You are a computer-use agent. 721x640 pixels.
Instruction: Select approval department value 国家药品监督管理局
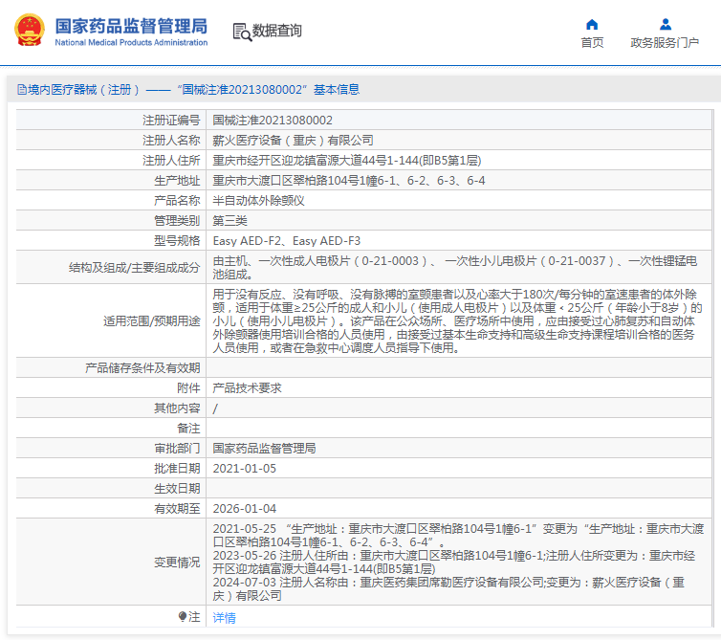[264, 448]
